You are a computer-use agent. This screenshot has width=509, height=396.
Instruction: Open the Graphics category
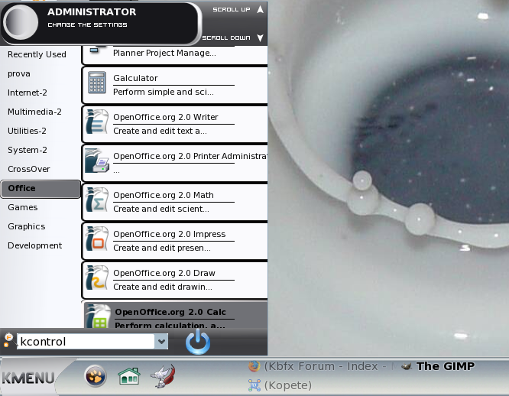click(x=26, y=226)
